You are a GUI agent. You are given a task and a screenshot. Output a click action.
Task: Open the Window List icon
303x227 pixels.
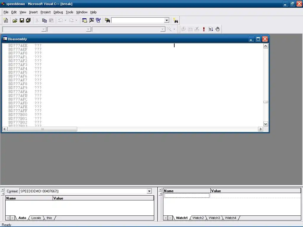pos(98,20)
